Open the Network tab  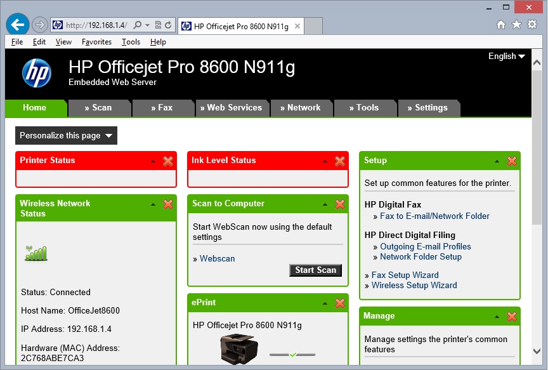coord(301,108)
